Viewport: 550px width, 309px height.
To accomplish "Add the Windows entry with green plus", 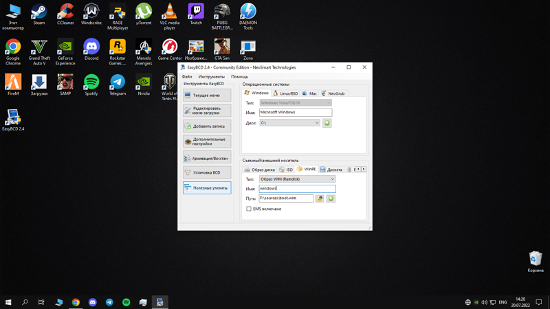I will [327, 123].
